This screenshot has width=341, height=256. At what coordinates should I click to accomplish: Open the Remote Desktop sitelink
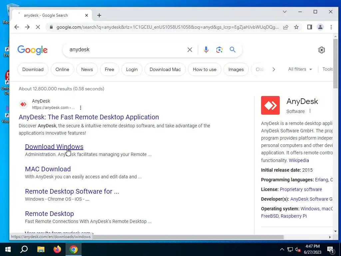(49, 214)
